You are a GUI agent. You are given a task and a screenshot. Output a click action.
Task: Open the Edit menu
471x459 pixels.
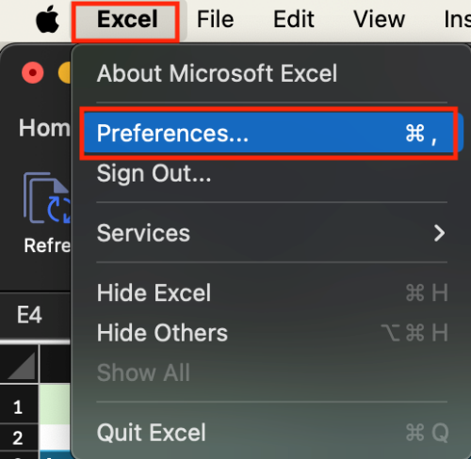[x=294, y=20]
